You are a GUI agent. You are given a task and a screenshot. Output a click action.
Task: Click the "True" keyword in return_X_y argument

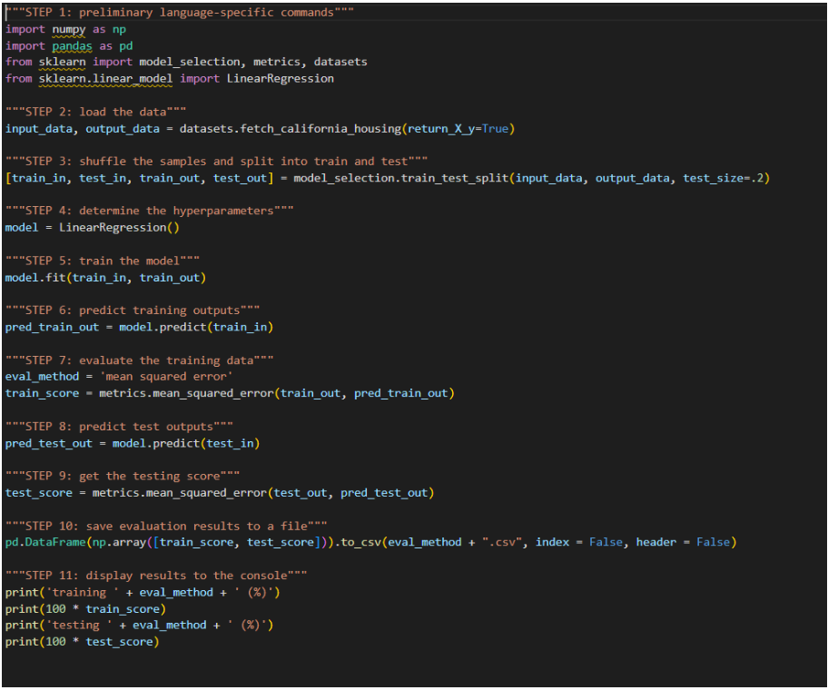[x=494, y=128]
